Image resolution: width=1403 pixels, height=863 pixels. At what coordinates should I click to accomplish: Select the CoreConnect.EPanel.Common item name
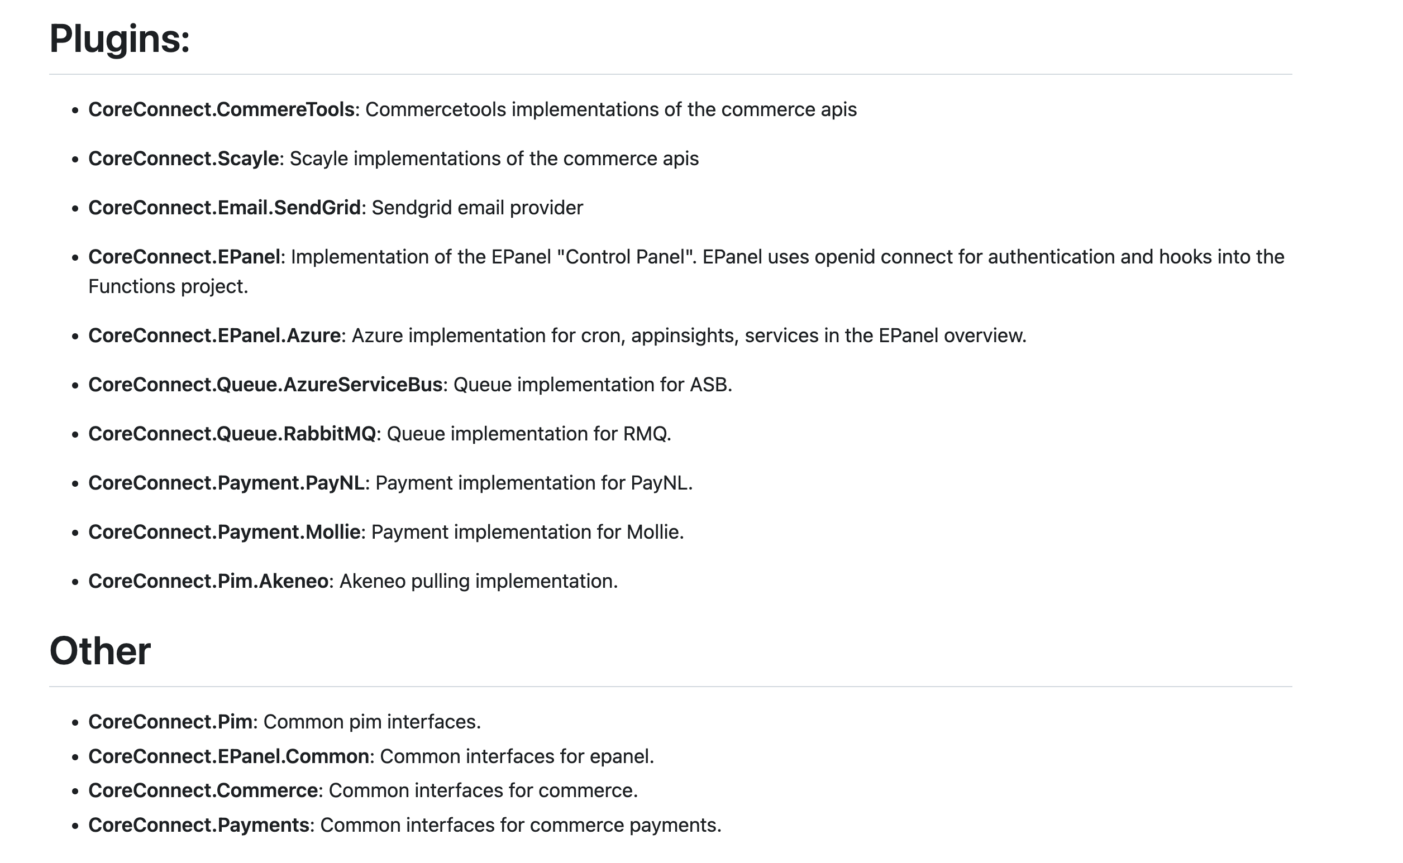tap(228, 756)
